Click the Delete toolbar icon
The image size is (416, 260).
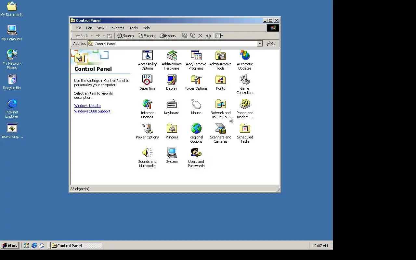[200, 36]
